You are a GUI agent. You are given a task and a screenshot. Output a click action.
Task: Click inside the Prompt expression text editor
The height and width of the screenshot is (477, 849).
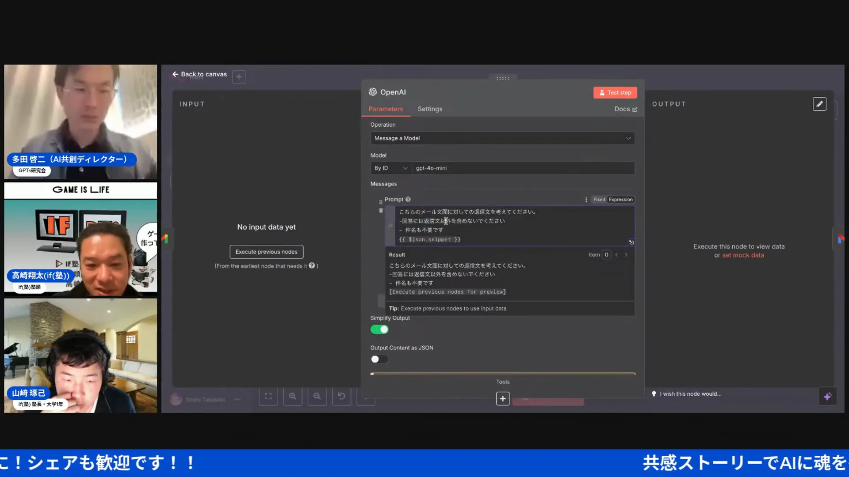coord(515,226)
